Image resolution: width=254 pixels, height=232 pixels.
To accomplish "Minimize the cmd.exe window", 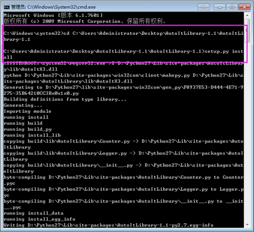I will [x=220, y=7].
